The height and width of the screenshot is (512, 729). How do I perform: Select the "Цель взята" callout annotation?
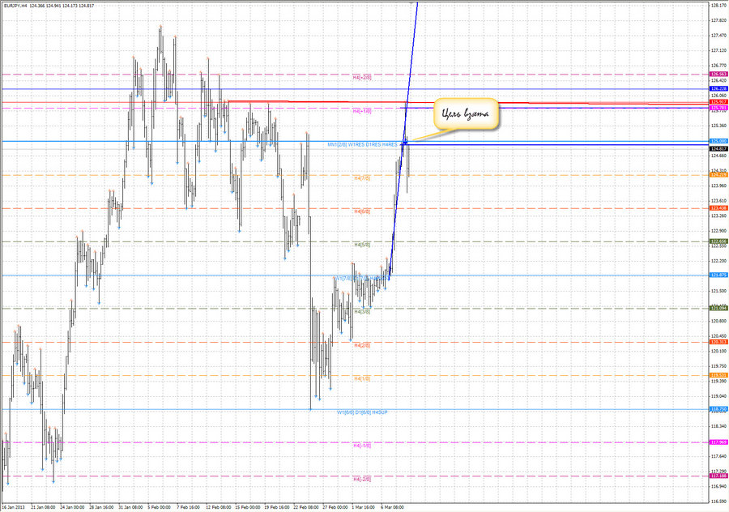(x=464, y=113)
